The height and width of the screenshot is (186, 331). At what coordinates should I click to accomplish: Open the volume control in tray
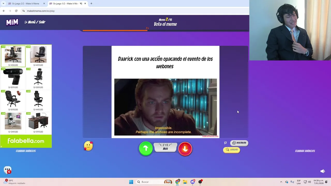pyautogui.click(x=309, y=182)
